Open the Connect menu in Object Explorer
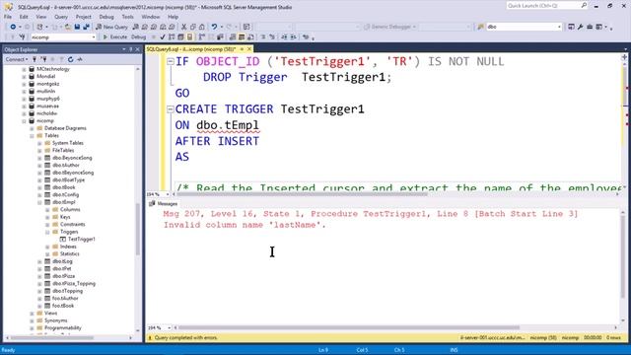 click(16, 59)
